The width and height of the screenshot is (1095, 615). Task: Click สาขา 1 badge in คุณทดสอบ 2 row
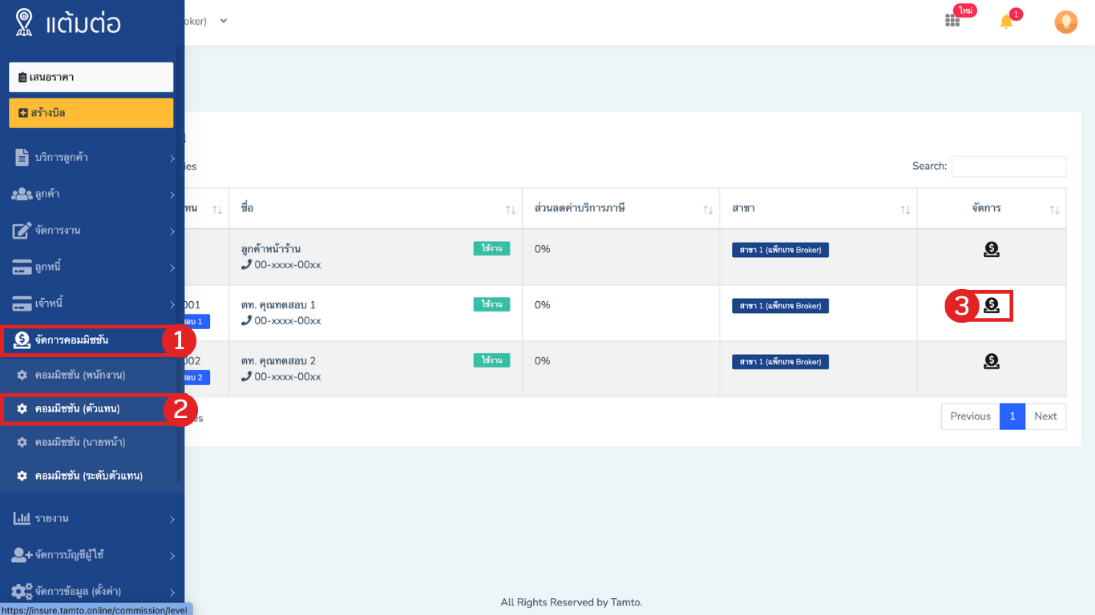[780, 362]
